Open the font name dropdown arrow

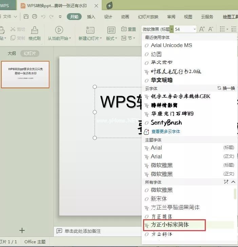(x=172, y=29)
